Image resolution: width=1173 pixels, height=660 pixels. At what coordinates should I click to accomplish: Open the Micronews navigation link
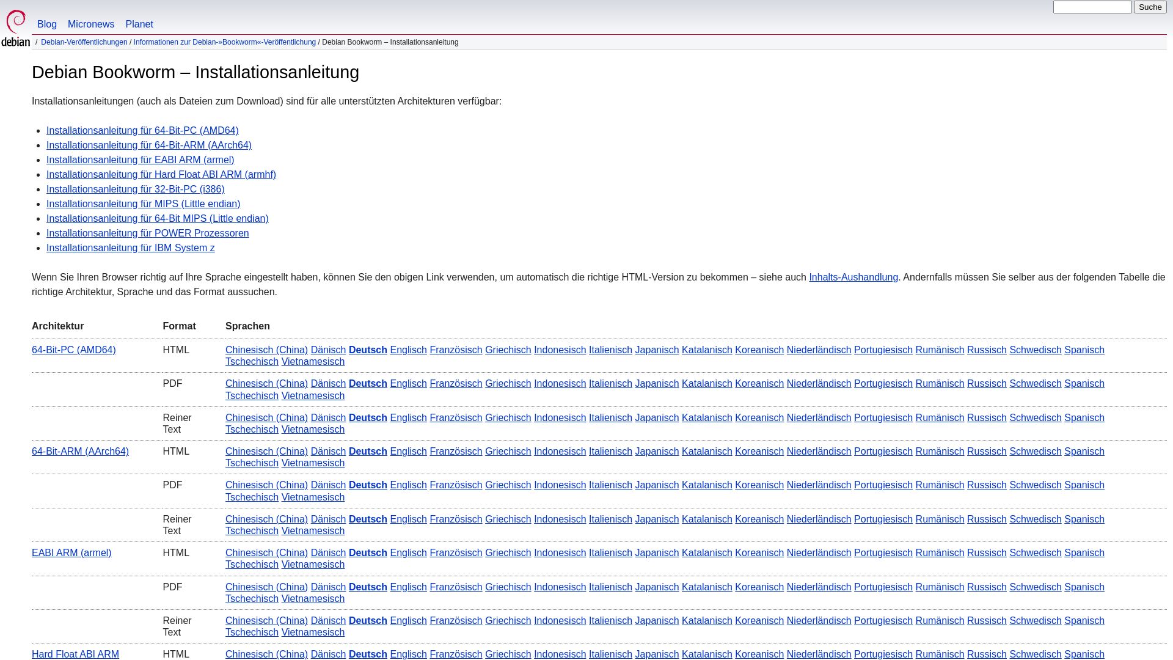click(91, 24)
